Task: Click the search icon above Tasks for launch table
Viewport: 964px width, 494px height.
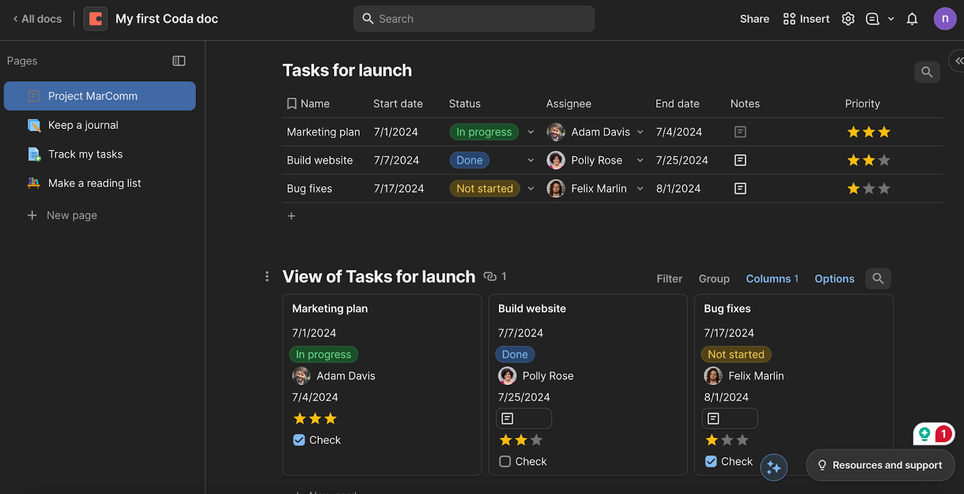Action: [x=927, y=72]
